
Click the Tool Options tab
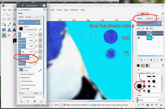pyautogui.click(x=24, y=10)
